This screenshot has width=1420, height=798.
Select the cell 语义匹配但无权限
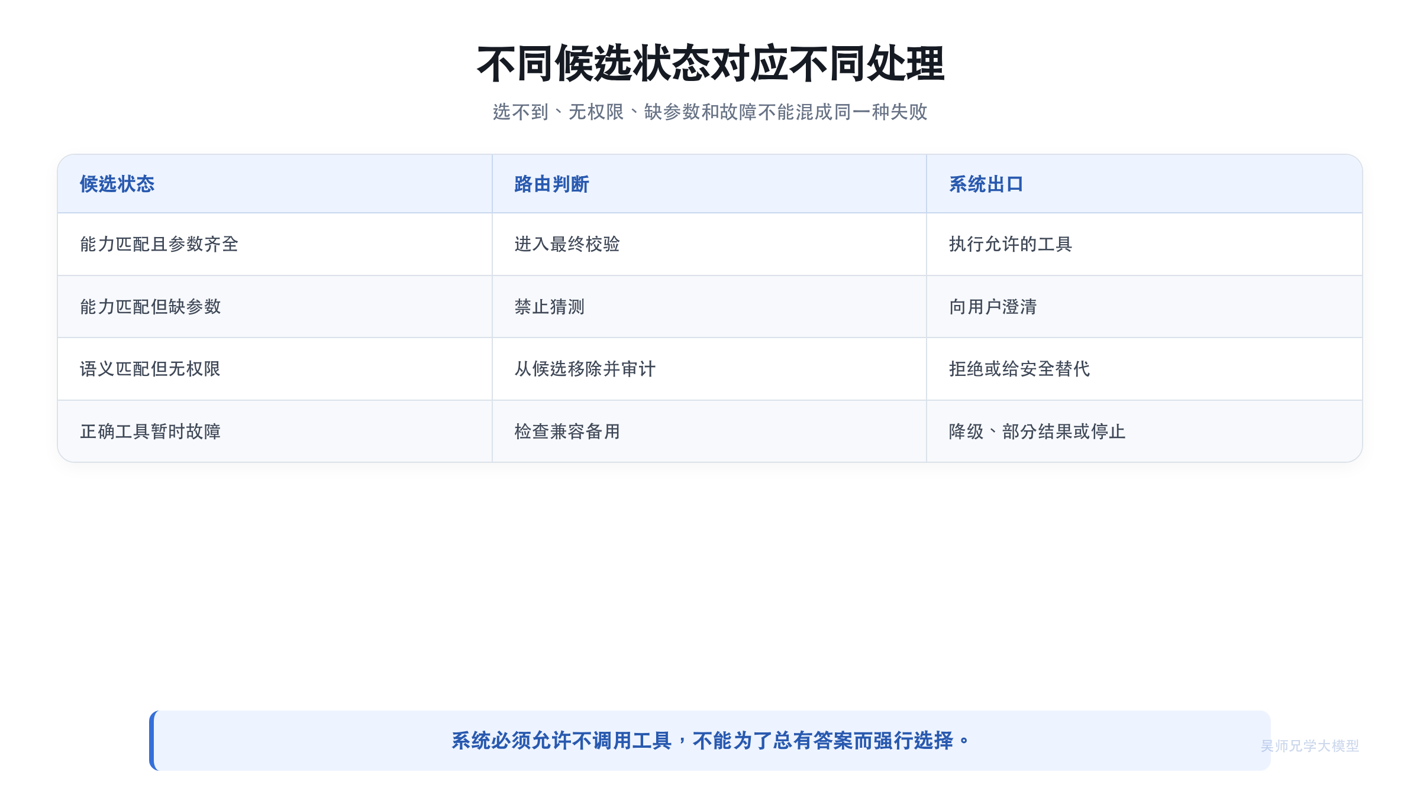(275, 369)
